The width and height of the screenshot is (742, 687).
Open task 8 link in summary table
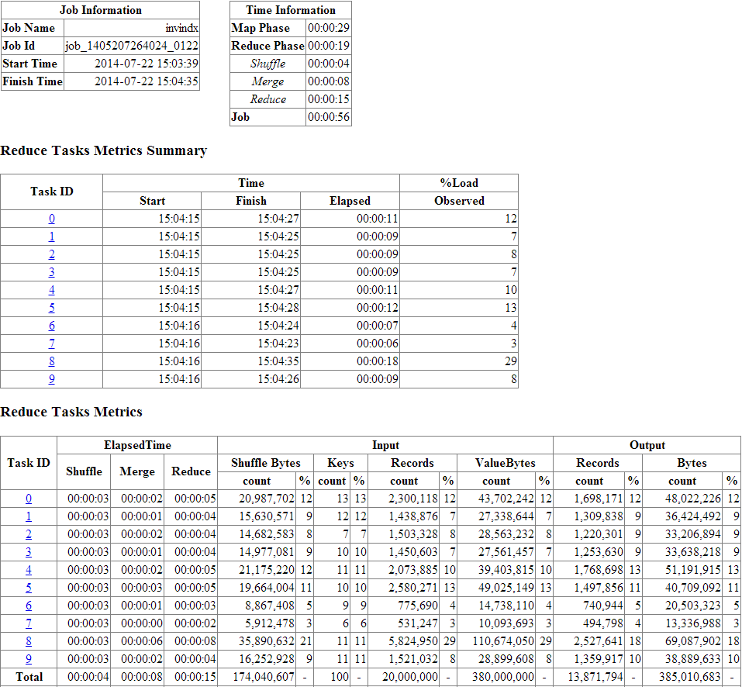[52, 361]
